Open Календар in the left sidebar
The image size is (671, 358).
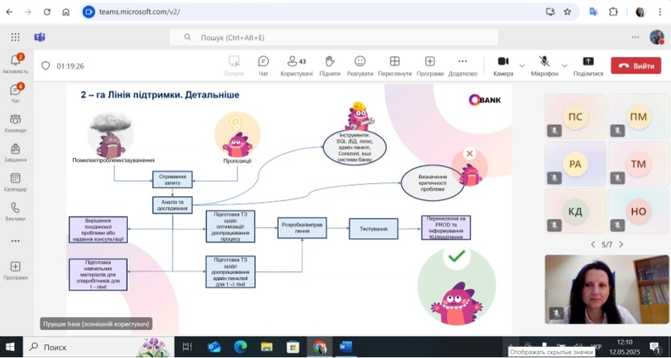point(15,181)
